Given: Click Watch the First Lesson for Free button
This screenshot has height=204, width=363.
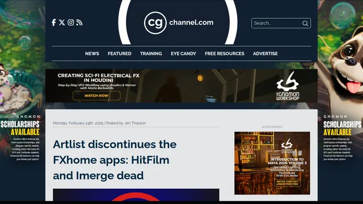Looking at the screenshot, I should click(x=288, y=182).
